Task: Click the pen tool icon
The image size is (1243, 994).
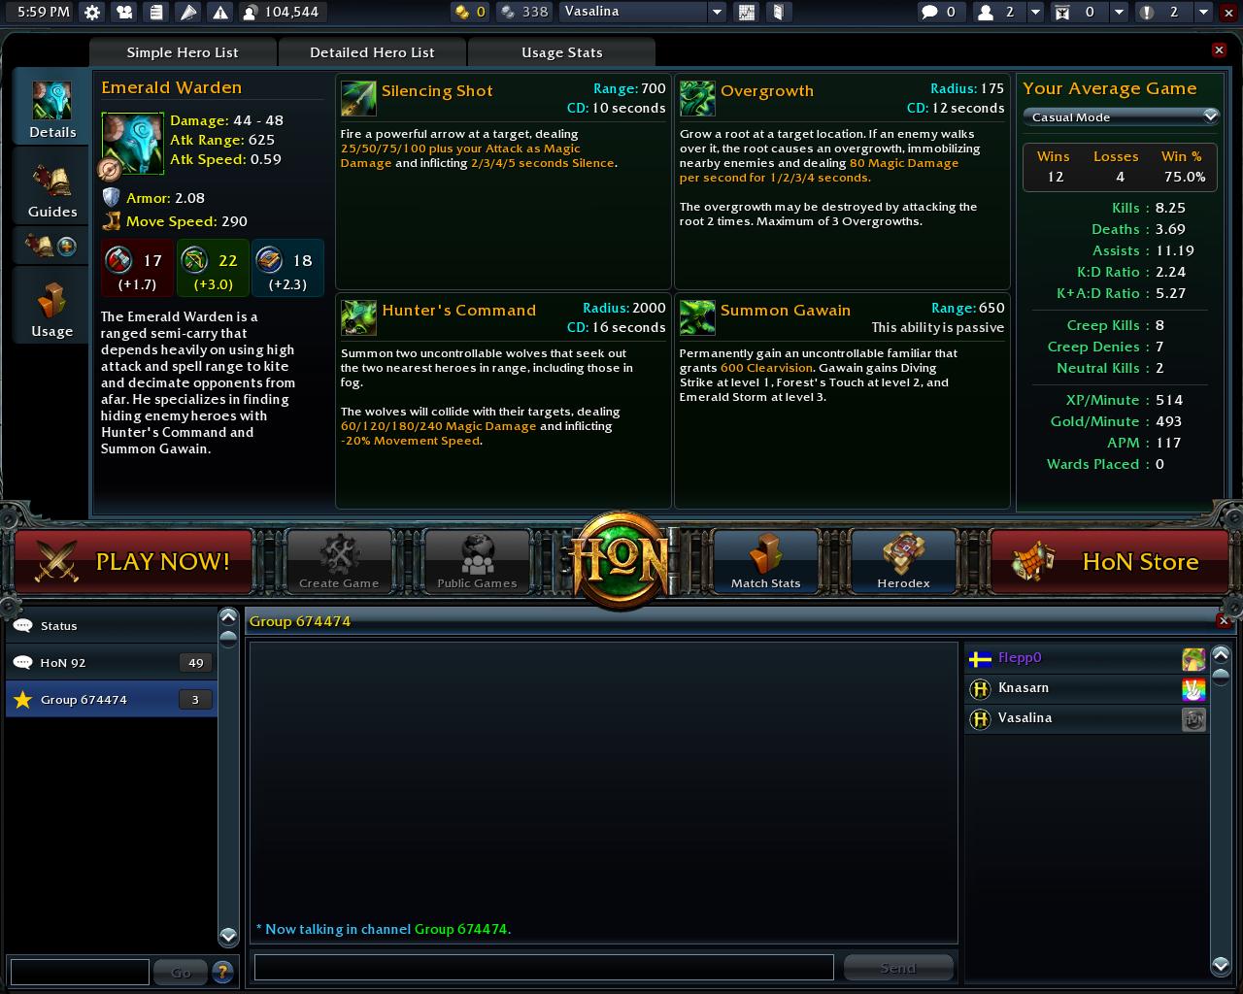Action: point(188,13)
